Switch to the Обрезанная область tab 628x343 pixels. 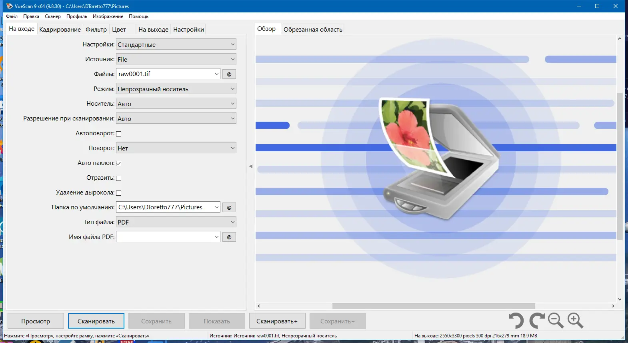tap(313, 29)
